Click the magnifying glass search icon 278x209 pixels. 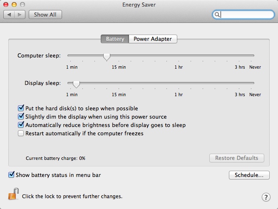click(x=217, y=15)
